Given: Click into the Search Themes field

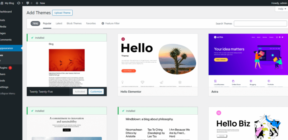Looking at the screenshot, I should (x=260, y=24).
